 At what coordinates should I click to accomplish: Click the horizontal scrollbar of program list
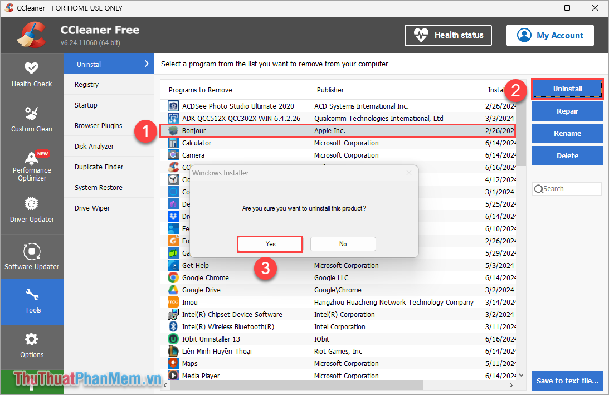pyautogui.click(x=297, y=385)
